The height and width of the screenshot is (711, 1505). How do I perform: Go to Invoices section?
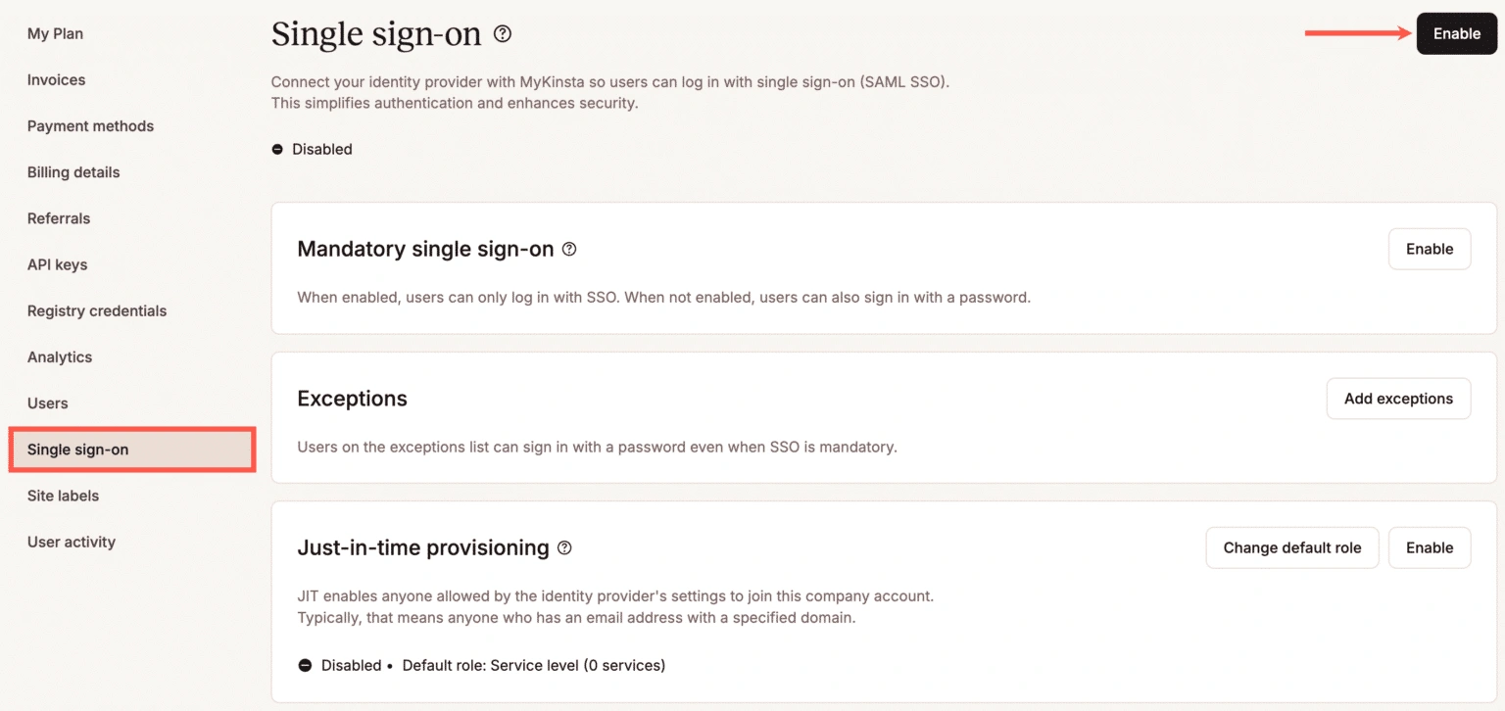pos(56,79)
